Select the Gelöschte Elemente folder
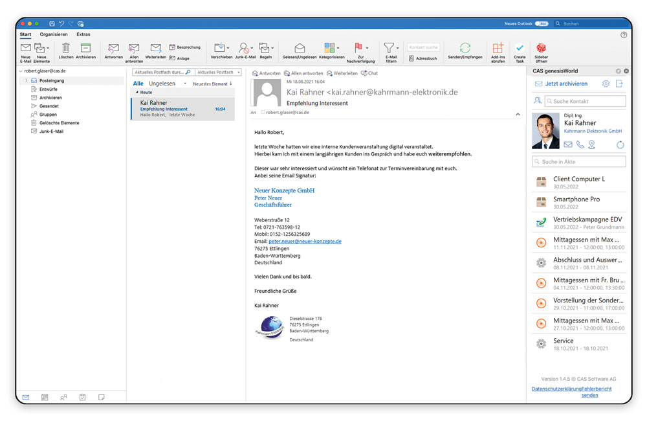Viewport: 647px width, 421px height. [59, 122]
